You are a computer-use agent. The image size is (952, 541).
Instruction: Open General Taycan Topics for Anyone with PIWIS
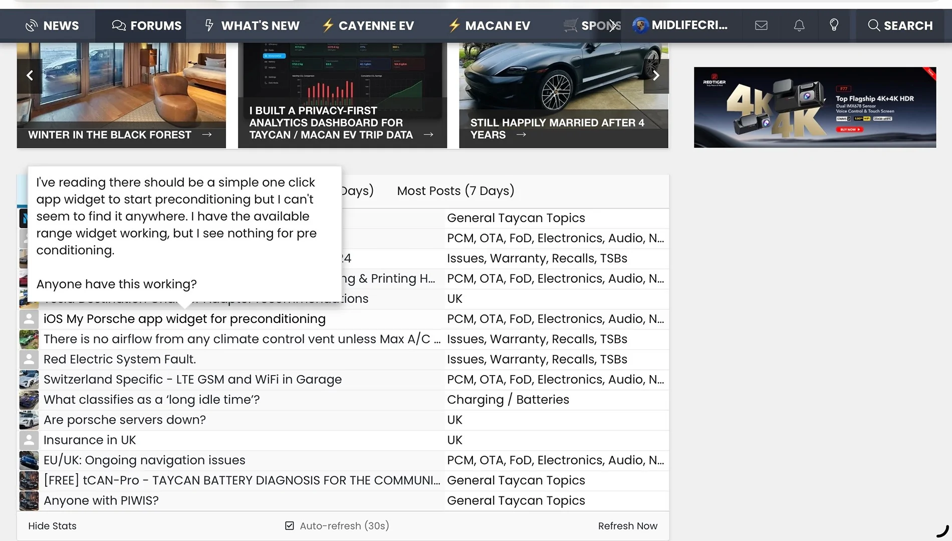[x=516, y=500]
